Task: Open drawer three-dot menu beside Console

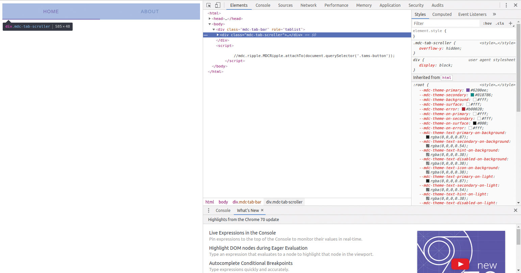Action: (208, 210)
